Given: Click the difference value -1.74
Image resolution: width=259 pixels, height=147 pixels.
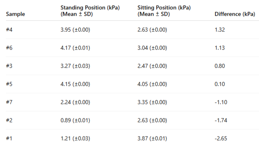Looking at the screenshot, I should tap(221, 120).
